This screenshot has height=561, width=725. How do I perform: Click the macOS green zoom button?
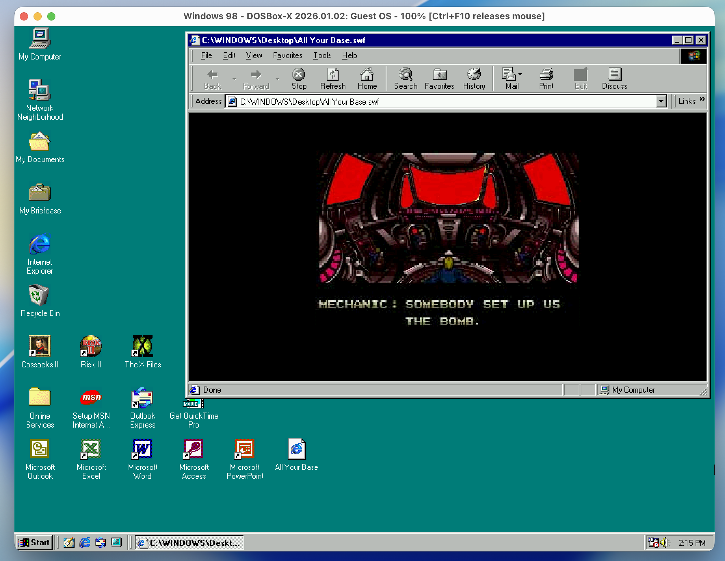click(x=51, y=16)
